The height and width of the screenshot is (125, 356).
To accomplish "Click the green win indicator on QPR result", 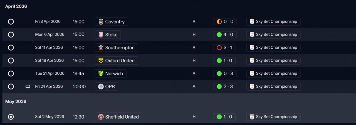I will (219, 87).
